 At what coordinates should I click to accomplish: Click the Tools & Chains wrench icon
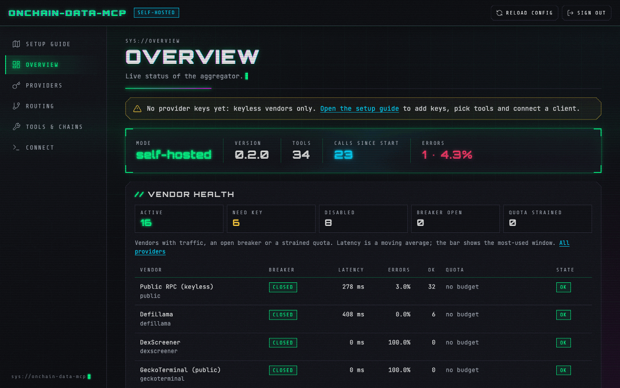click(x=16, y=127)
